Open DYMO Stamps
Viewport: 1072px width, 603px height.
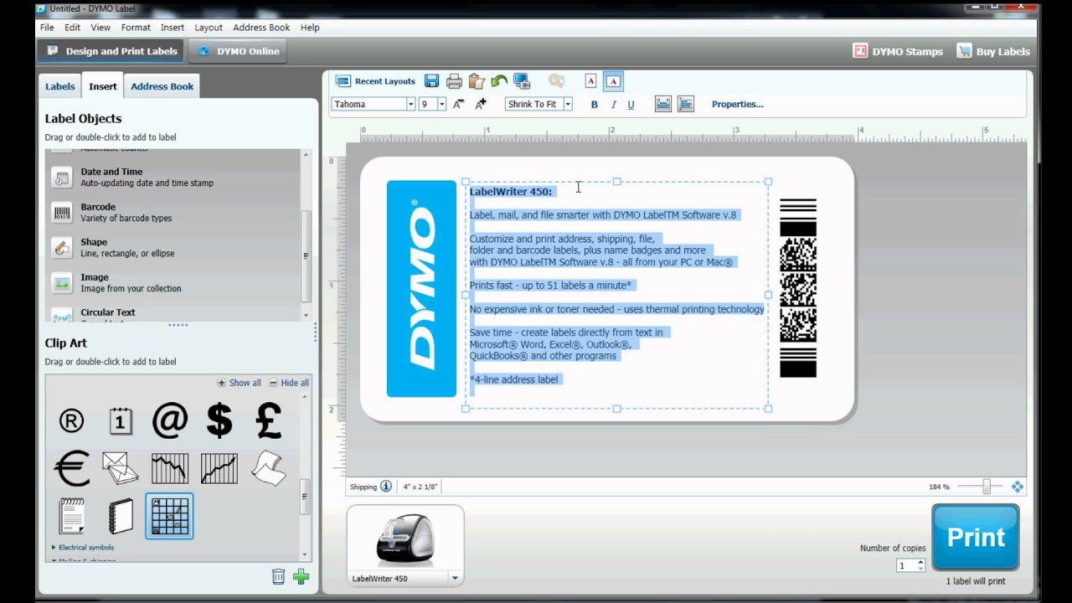tap(899, 51)
